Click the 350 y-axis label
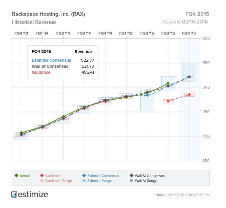226x208 pixels. pyautogui.click(x=206, y=161)
